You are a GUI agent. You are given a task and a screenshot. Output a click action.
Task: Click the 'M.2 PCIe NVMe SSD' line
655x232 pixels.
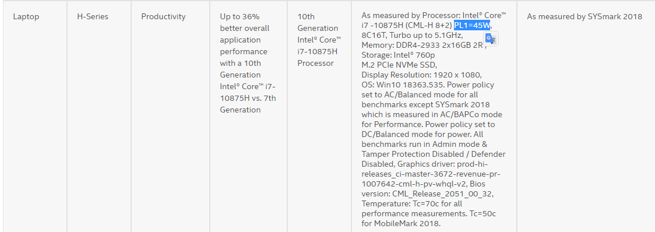click(399, 65)
